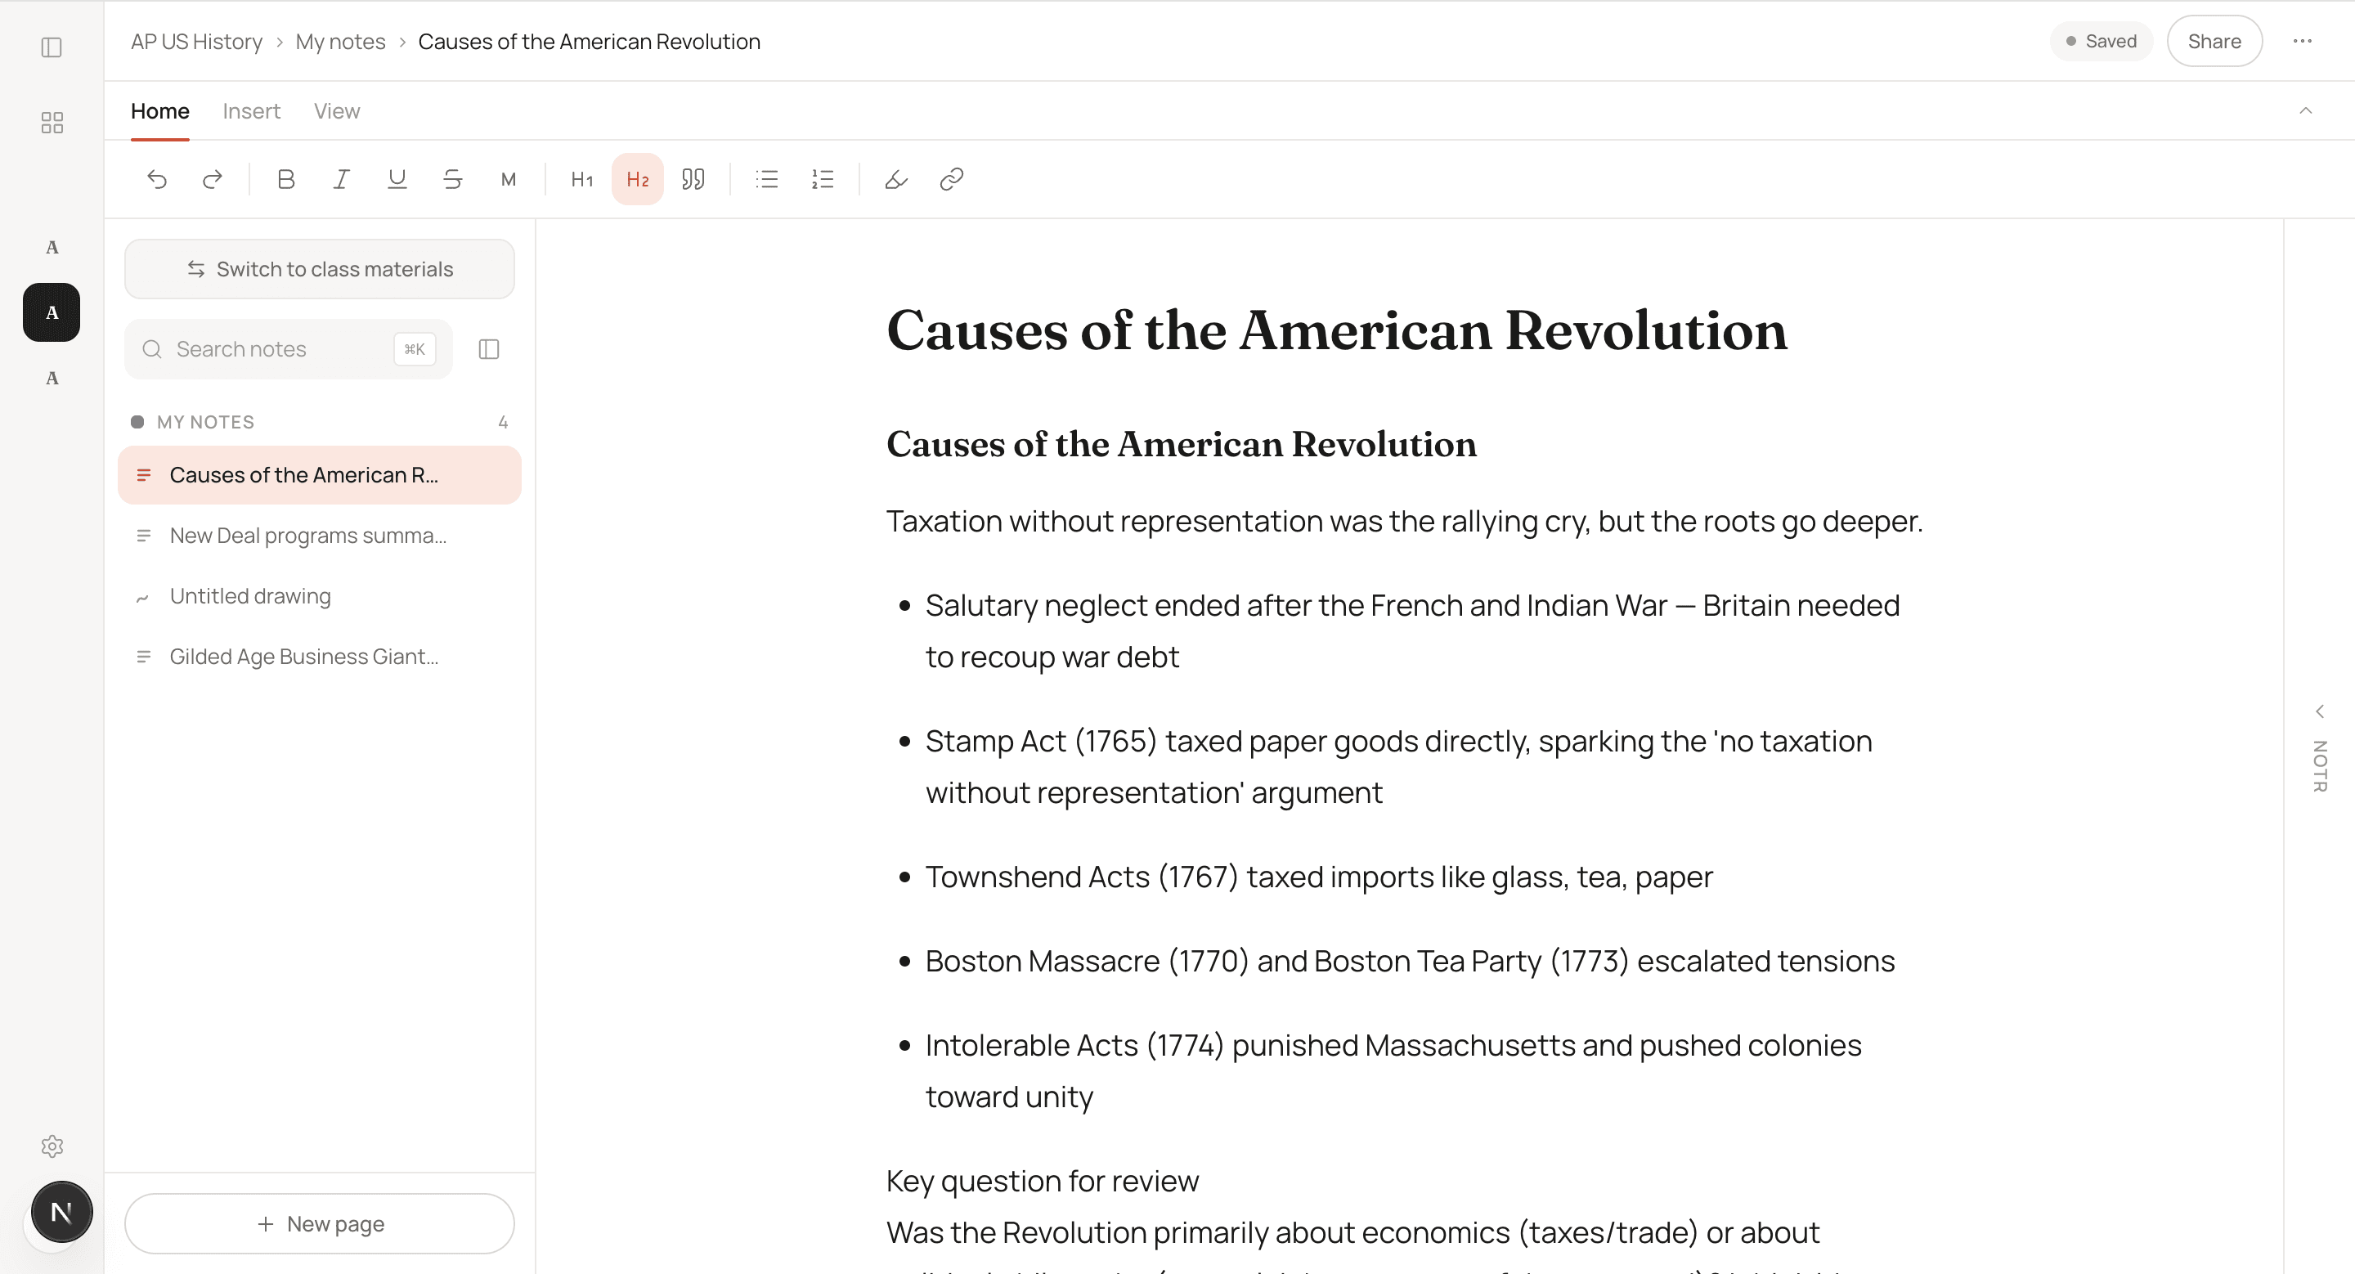The height and width of the screenshot is (1274, 2355).
Task: Click the Undo arrow icon
Action: (x=157, y=179)
